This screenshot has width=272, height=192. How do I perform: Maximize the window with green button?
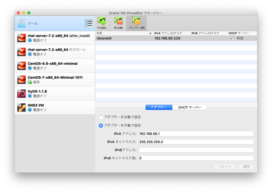tap(29, 13)
